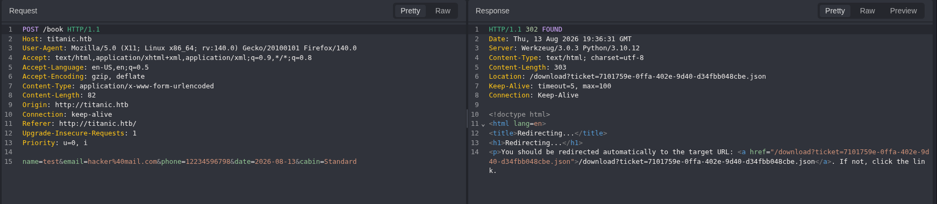
Task: Click the Origin: http://titanic.htb header
Action: click(x=75, y=105)
